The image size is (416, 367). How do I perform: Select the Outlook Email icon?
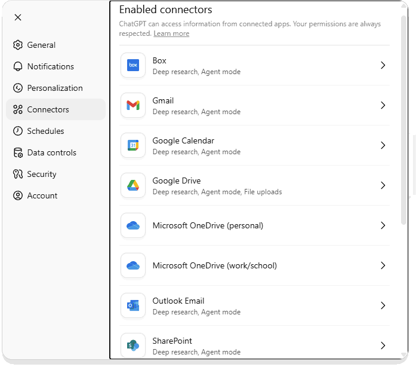(x=133, y=305)
